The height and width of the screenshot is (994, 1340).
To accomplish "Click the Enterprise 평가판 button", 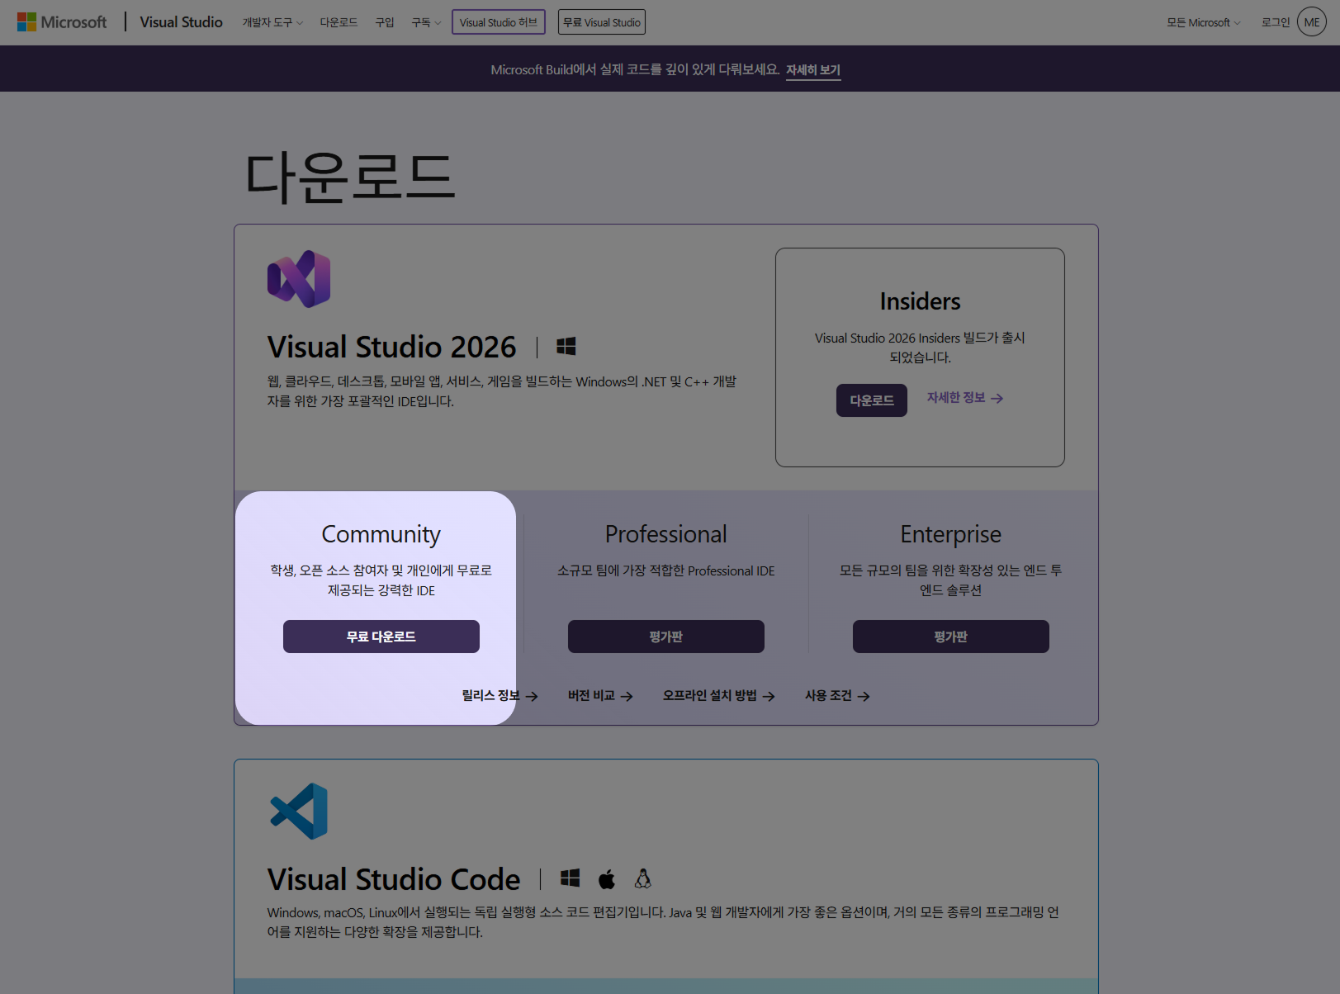I will tap(951, 637).
